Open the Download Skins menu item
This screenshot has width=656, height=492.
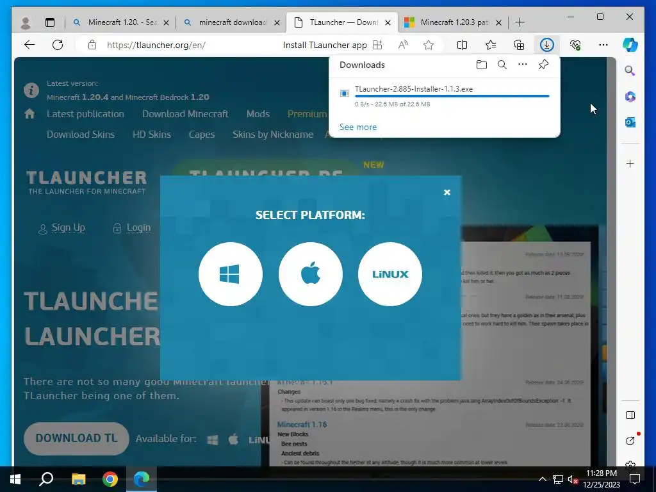pyautogui.click(x=81, y=135)
